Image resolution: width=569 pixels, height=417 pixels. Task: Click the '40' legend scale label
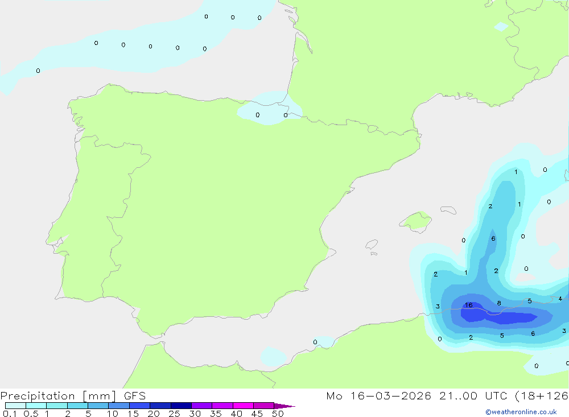[236, 414]
